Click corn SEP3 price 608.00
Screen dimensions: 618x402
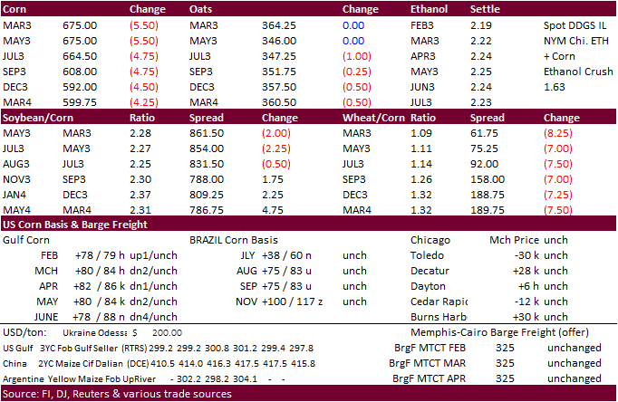tap(80, 72)
